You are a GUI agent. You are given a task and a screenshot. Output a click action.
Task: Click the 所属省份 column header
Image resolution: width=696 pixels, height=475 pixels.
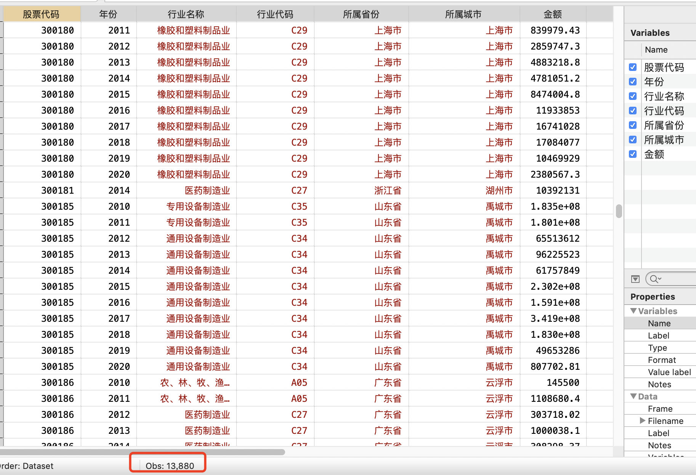coord(361,14)
